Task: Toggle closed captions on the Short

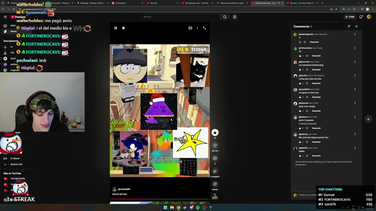Action: coord(190,28)
